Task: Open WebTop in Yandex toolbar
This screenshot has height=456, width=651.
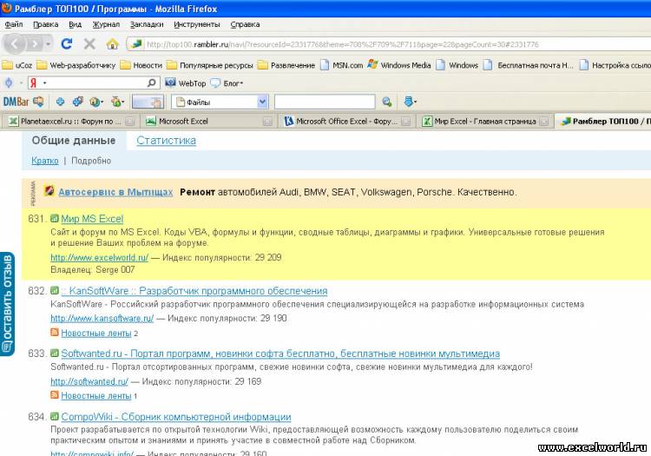Action: point(186,83)
